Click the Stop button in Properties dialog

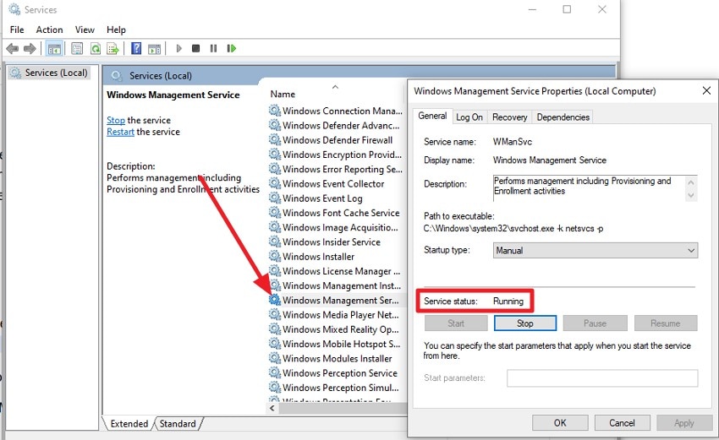(x=525, y=323)
